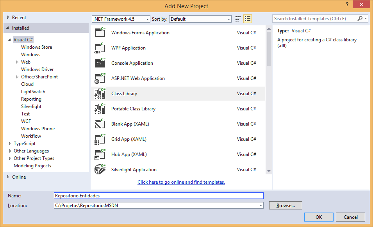This screenshot has width=373, height=227.
Task: Open the .NET Framework 4.5 dropdown
Action: pos(121,19)
